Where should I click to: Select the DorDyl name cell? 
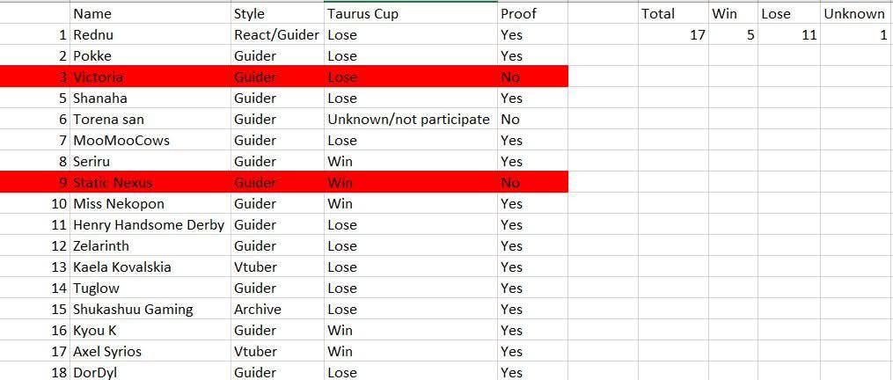click(151, 371)
